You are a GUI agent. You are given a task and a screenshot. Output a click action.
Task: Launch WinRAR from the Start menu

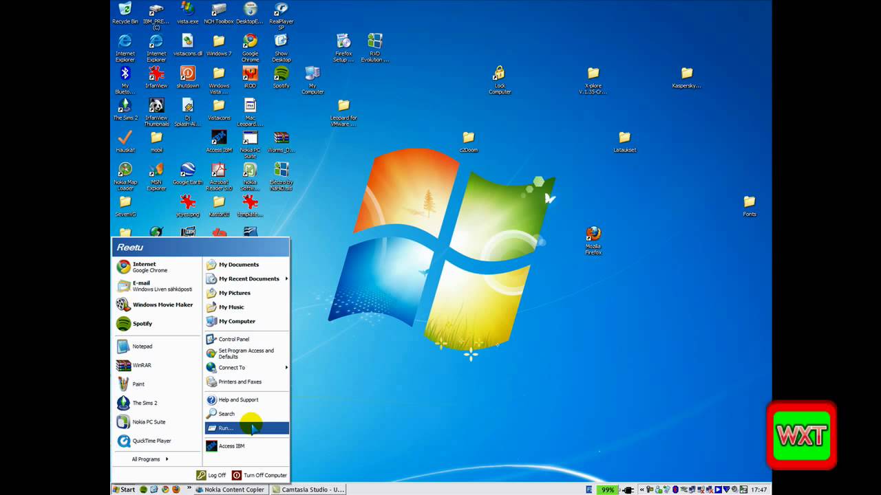click(157, 366)
